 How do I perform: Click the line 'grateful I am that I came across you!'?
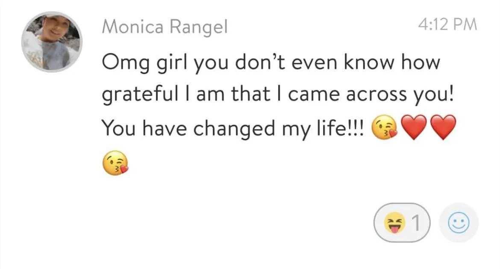[x=278, y=95]
